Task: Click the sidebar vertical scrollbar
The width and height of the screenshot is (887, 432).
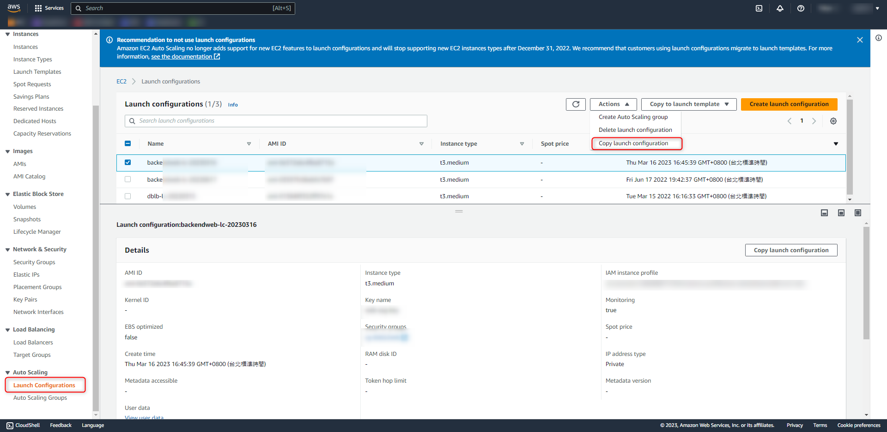Action: [96, 258]
